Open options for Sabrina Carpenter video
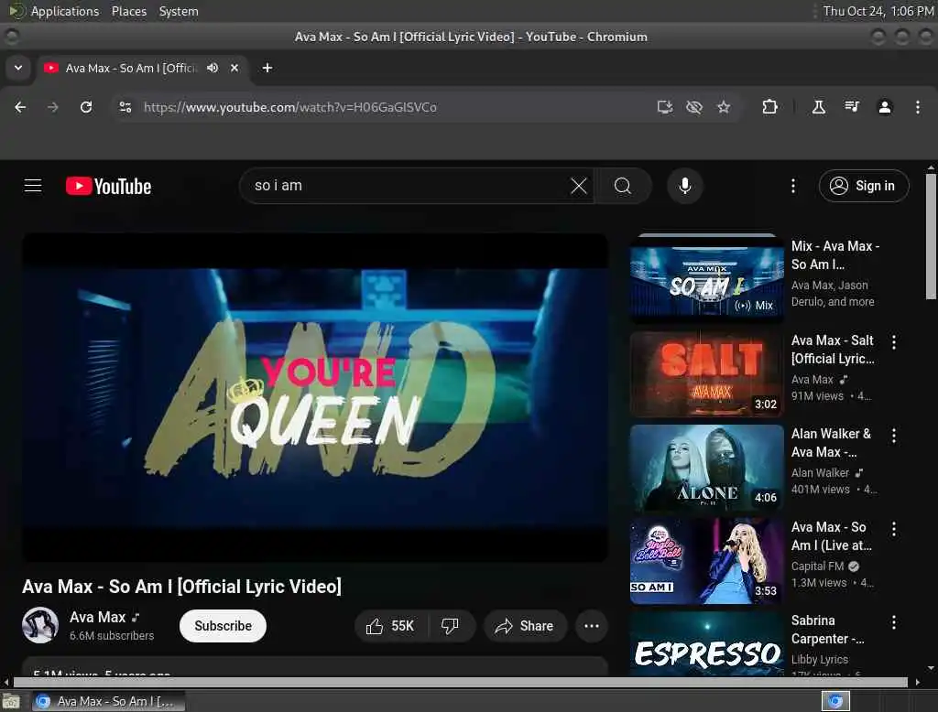 pyautogui.click(x=894, y=622)
